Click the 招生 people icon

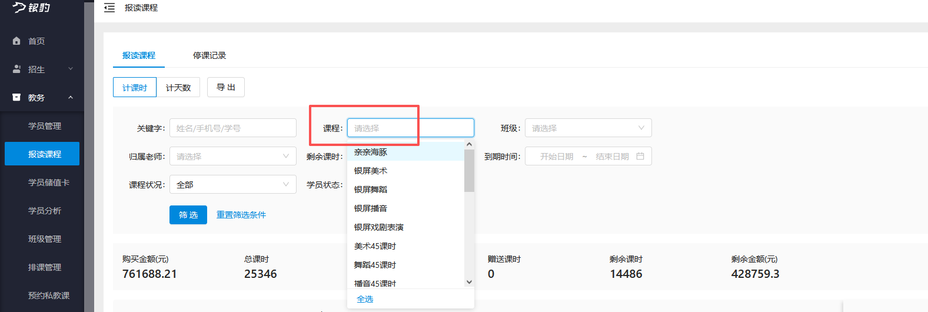click(16, 69)
